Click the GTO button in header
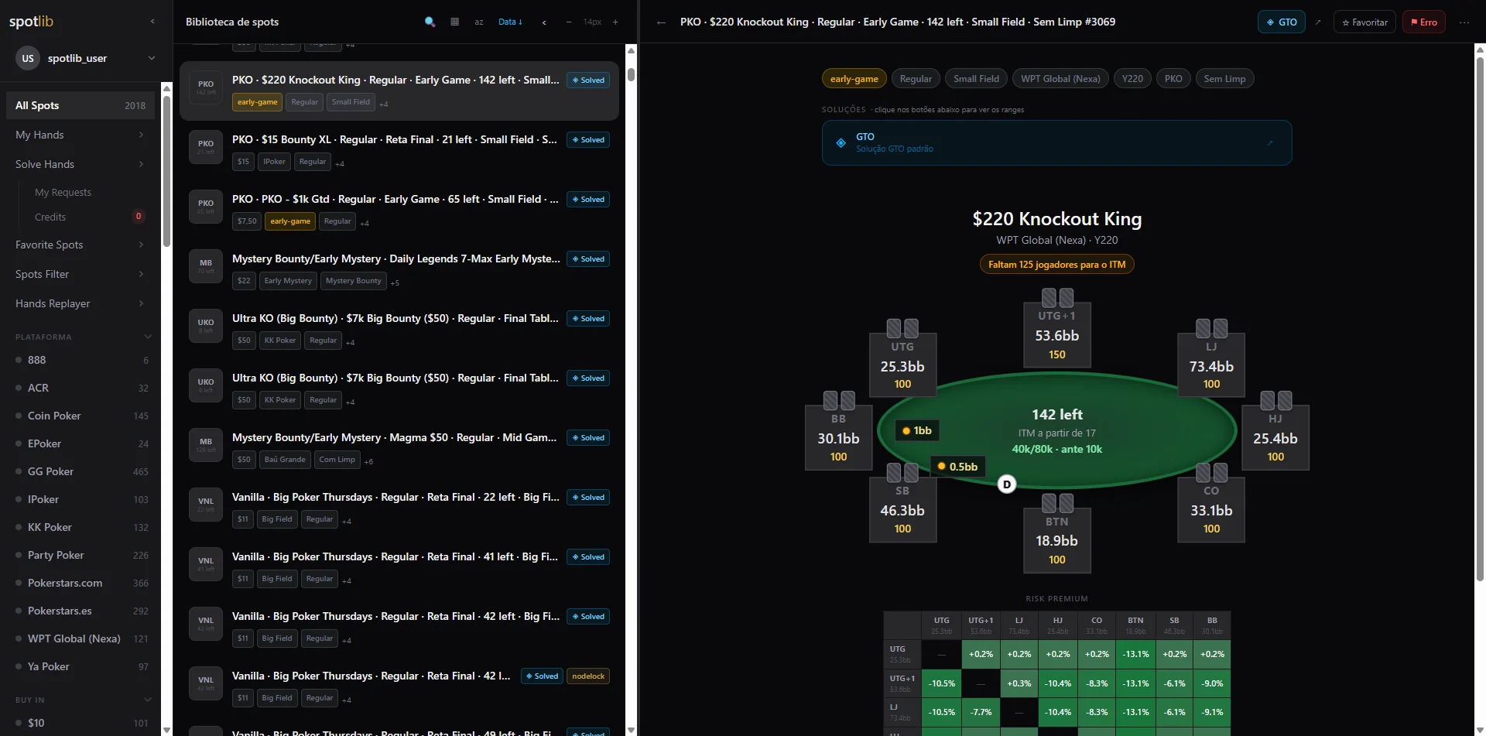The image size is (1486, 736). (1282, 22)
